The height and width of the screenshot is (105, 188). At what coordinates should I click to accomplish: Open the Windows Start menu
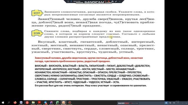[3, 102]
